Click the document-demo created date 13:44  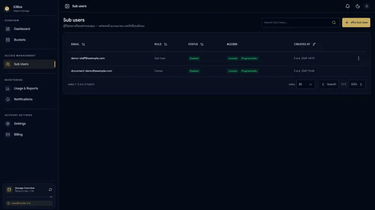[x=304, y=71]
